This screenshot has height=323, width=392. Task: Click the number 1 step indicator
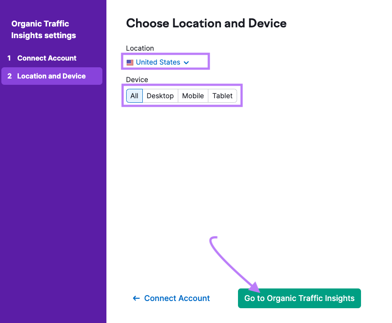pos(9,58)
